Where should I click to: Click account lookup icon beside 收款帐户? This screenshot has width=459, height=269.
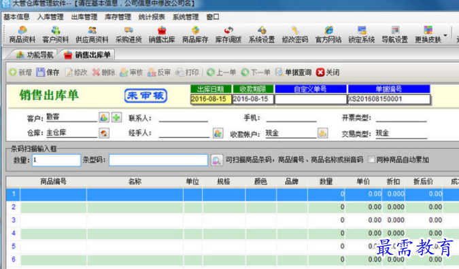click(x=322, y=133)
